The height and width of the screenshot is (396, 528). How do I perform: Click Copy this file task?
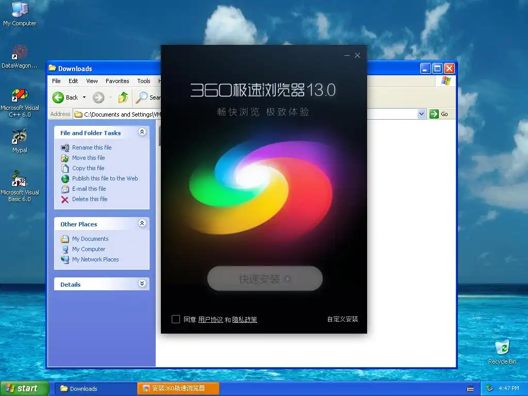pos(88,168)
